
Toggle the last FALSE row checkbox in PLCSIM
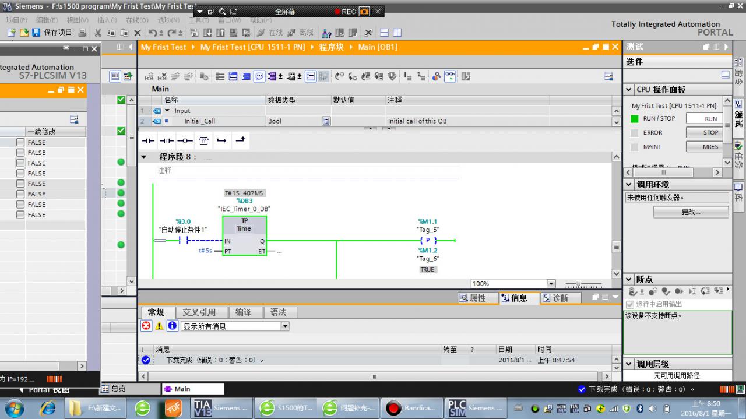click(20, 215)
